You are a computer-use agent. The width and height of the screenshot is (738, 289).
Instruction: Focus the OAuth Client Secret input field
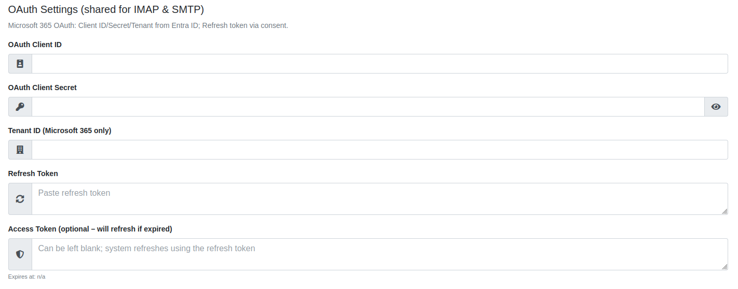click(367, 107)
